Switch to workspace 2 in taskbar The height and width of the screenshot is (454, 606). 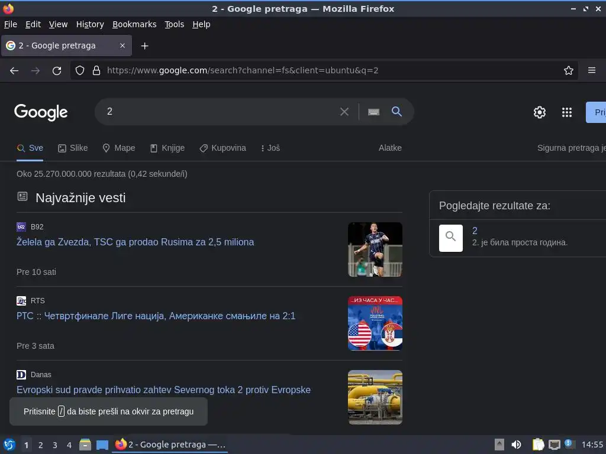[41, 445]
